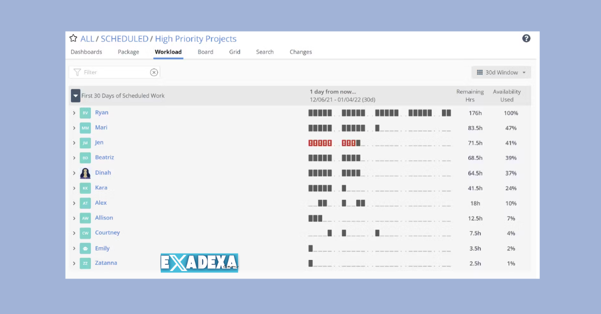Image resolution: width=601 pixels, height=314 pixels.
Task: Open the 30d Window dropdown
Action: [x=501, y=72]
